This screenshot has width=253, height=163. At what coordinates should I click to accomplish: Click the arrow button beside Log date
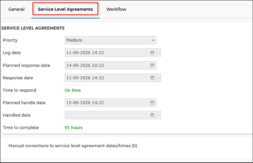click(x=159, y=53)
